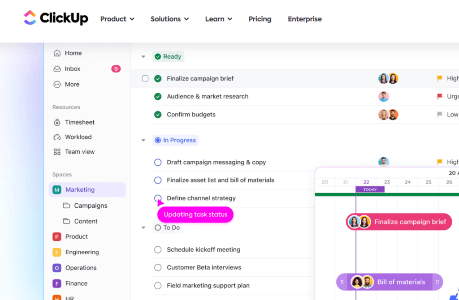This screenshot has height=300, width=459.
Task: Click the Content folder icon
Action: coord(66,221)
